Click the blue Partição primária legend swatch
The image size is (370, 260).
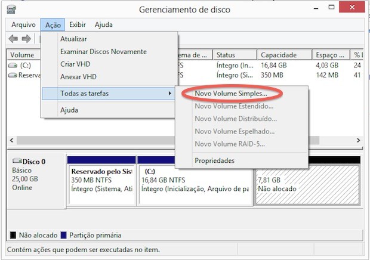63,234
